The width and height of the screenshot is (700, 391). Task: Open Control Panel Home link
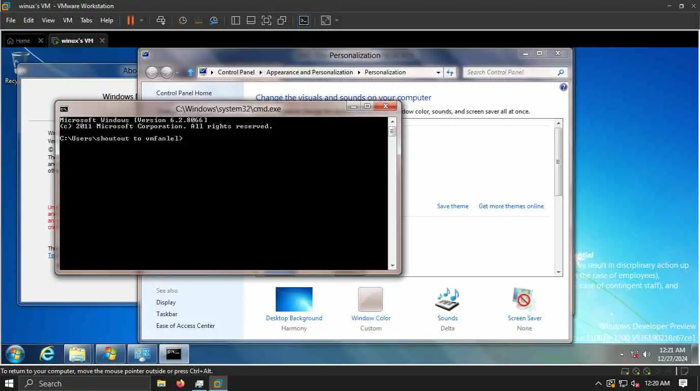coord(184,93)
